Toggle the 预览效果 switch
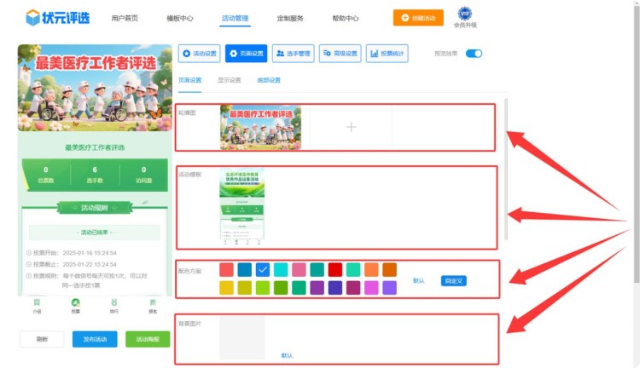 tap(474, 54)
